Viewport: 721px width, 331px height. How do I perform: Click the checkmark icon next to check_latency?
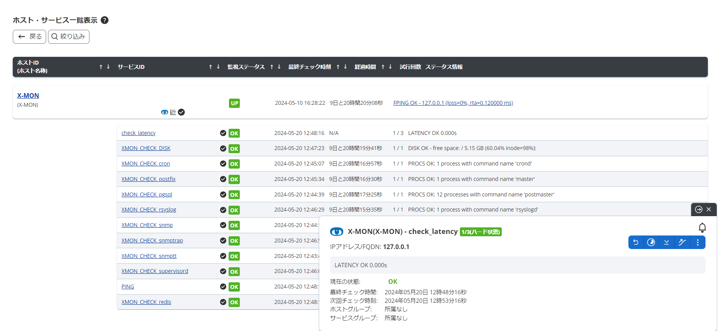point(223,133)
